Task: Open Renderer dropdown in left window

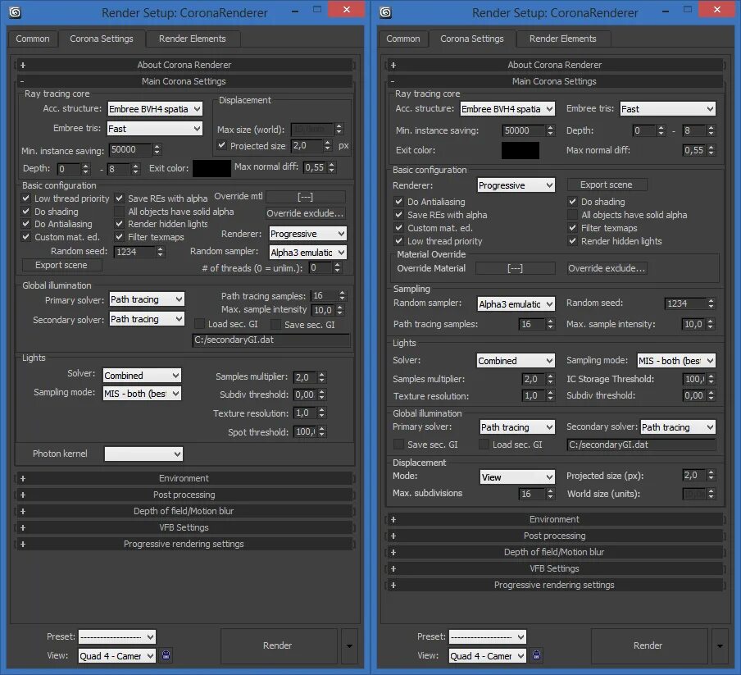Action: pos(307,234)
